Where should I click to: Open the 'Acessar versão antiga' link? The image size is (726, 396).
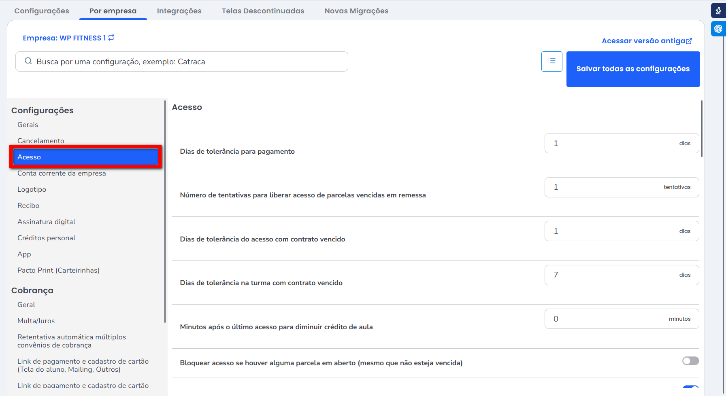pyautogui.click(x=643, y=41)
